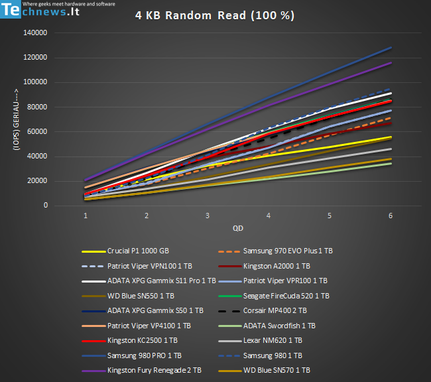431x382 pixels.
Task: Click the y-axis value 0
Action: [45, 205]
